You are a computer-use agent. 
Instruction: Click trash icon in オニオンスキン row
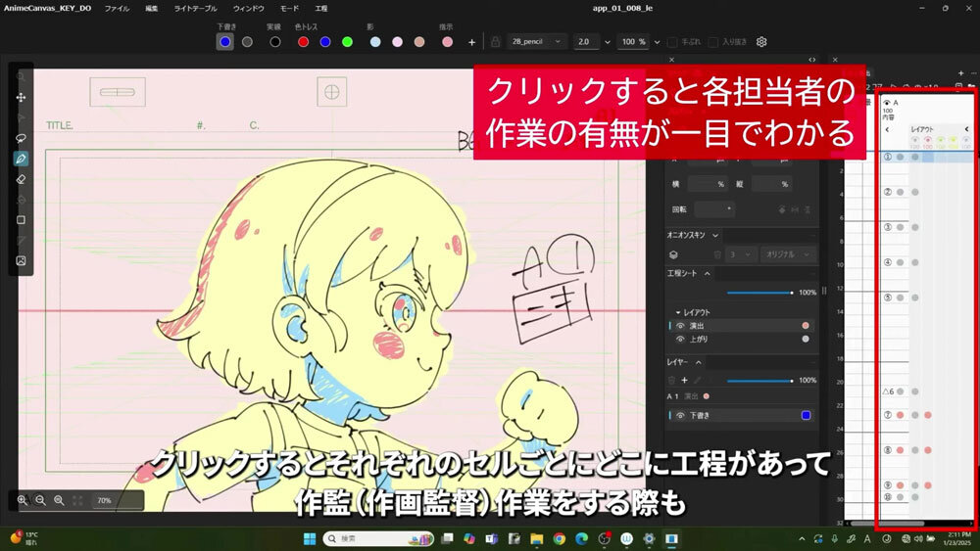[717, 254]
